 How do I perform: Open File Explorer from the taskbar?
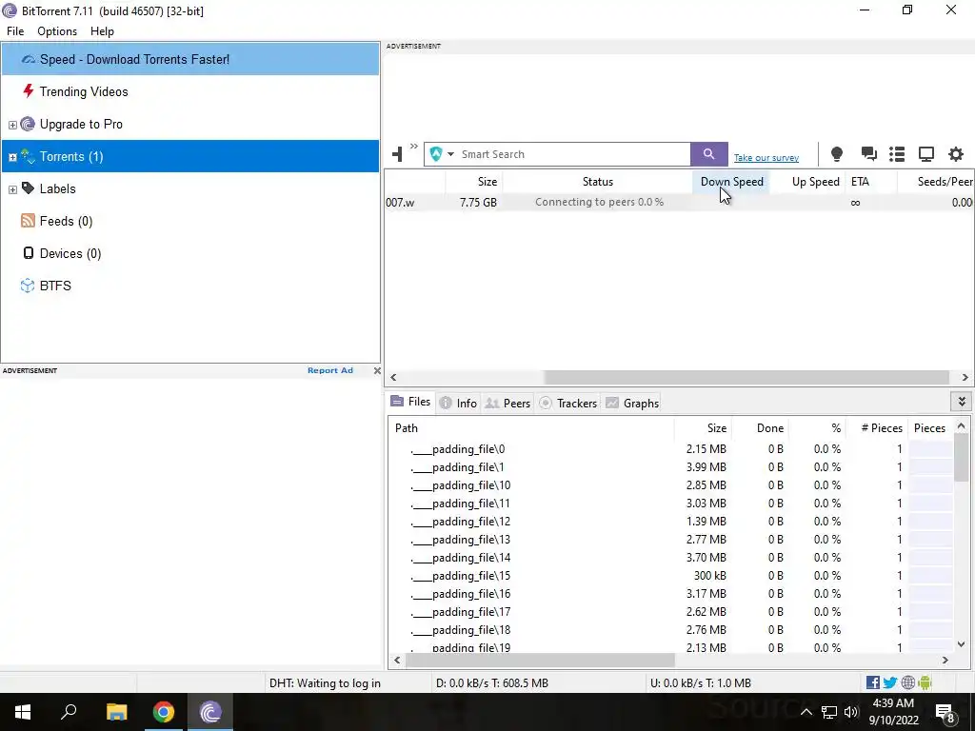tap(116, 712)
